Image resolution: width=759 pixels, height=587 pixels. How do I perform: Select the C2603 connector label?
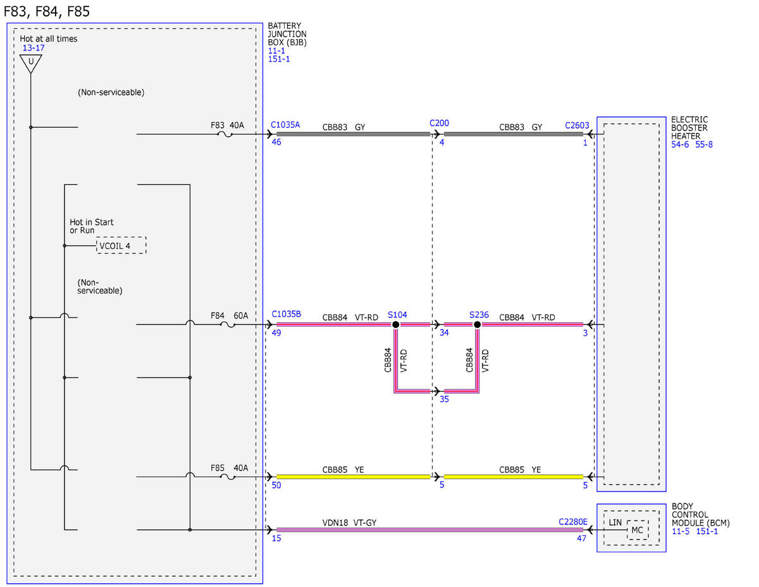click(577, 126)
